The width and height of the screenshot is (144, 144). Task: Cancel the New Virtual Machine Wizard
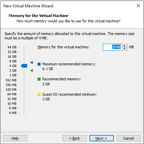pos(129,138)
